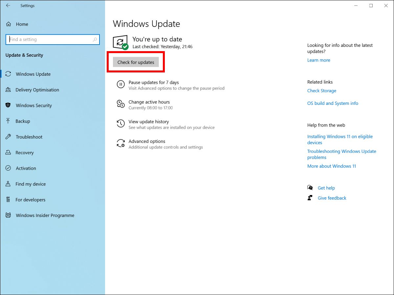Viewport: 394px width, 295px height.
Task: Click the Recovery sidebar icon
Action: click(x=9, y=153)
